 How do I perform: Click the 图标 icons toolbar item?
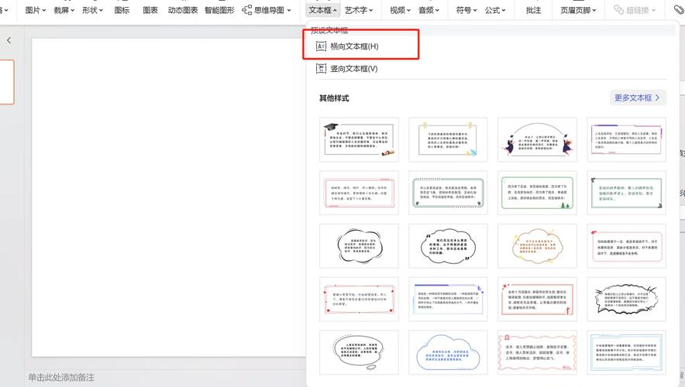click(122, 10)
